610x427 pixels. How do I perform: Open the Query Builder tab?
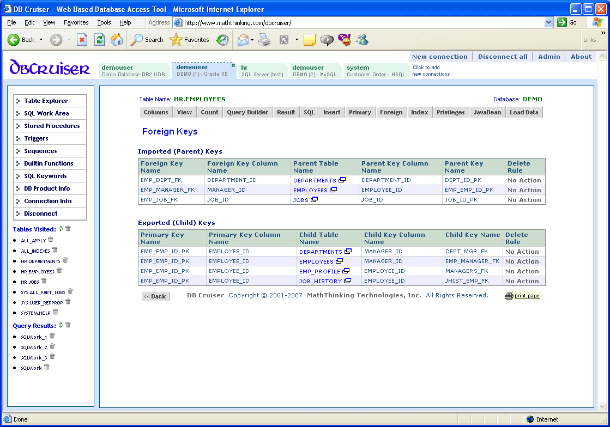(247, 112)
